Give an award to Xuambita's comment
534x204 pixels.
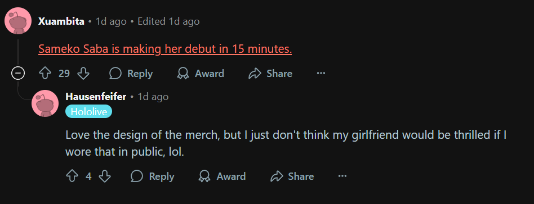click(201, 74)
